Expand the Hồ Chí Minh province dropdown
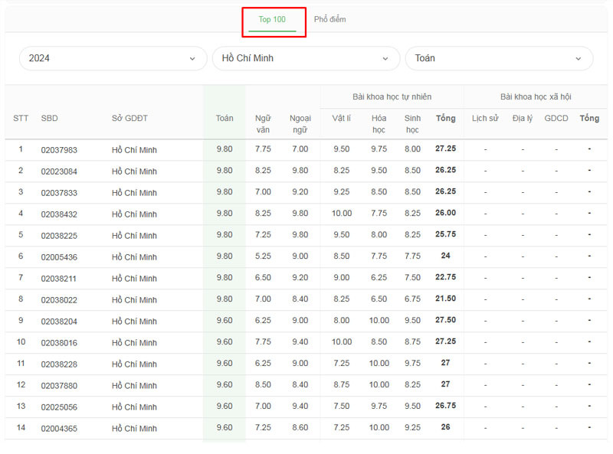Viewport: 613px width, 454px height. click(x=306, y=59)
